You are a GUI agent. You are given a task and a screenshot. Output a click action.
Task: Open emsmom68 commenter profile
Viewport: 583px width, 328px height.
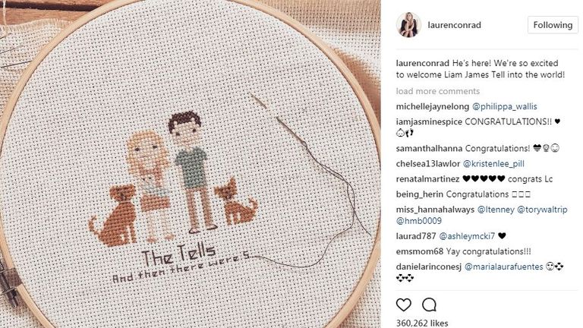(420, 251)
